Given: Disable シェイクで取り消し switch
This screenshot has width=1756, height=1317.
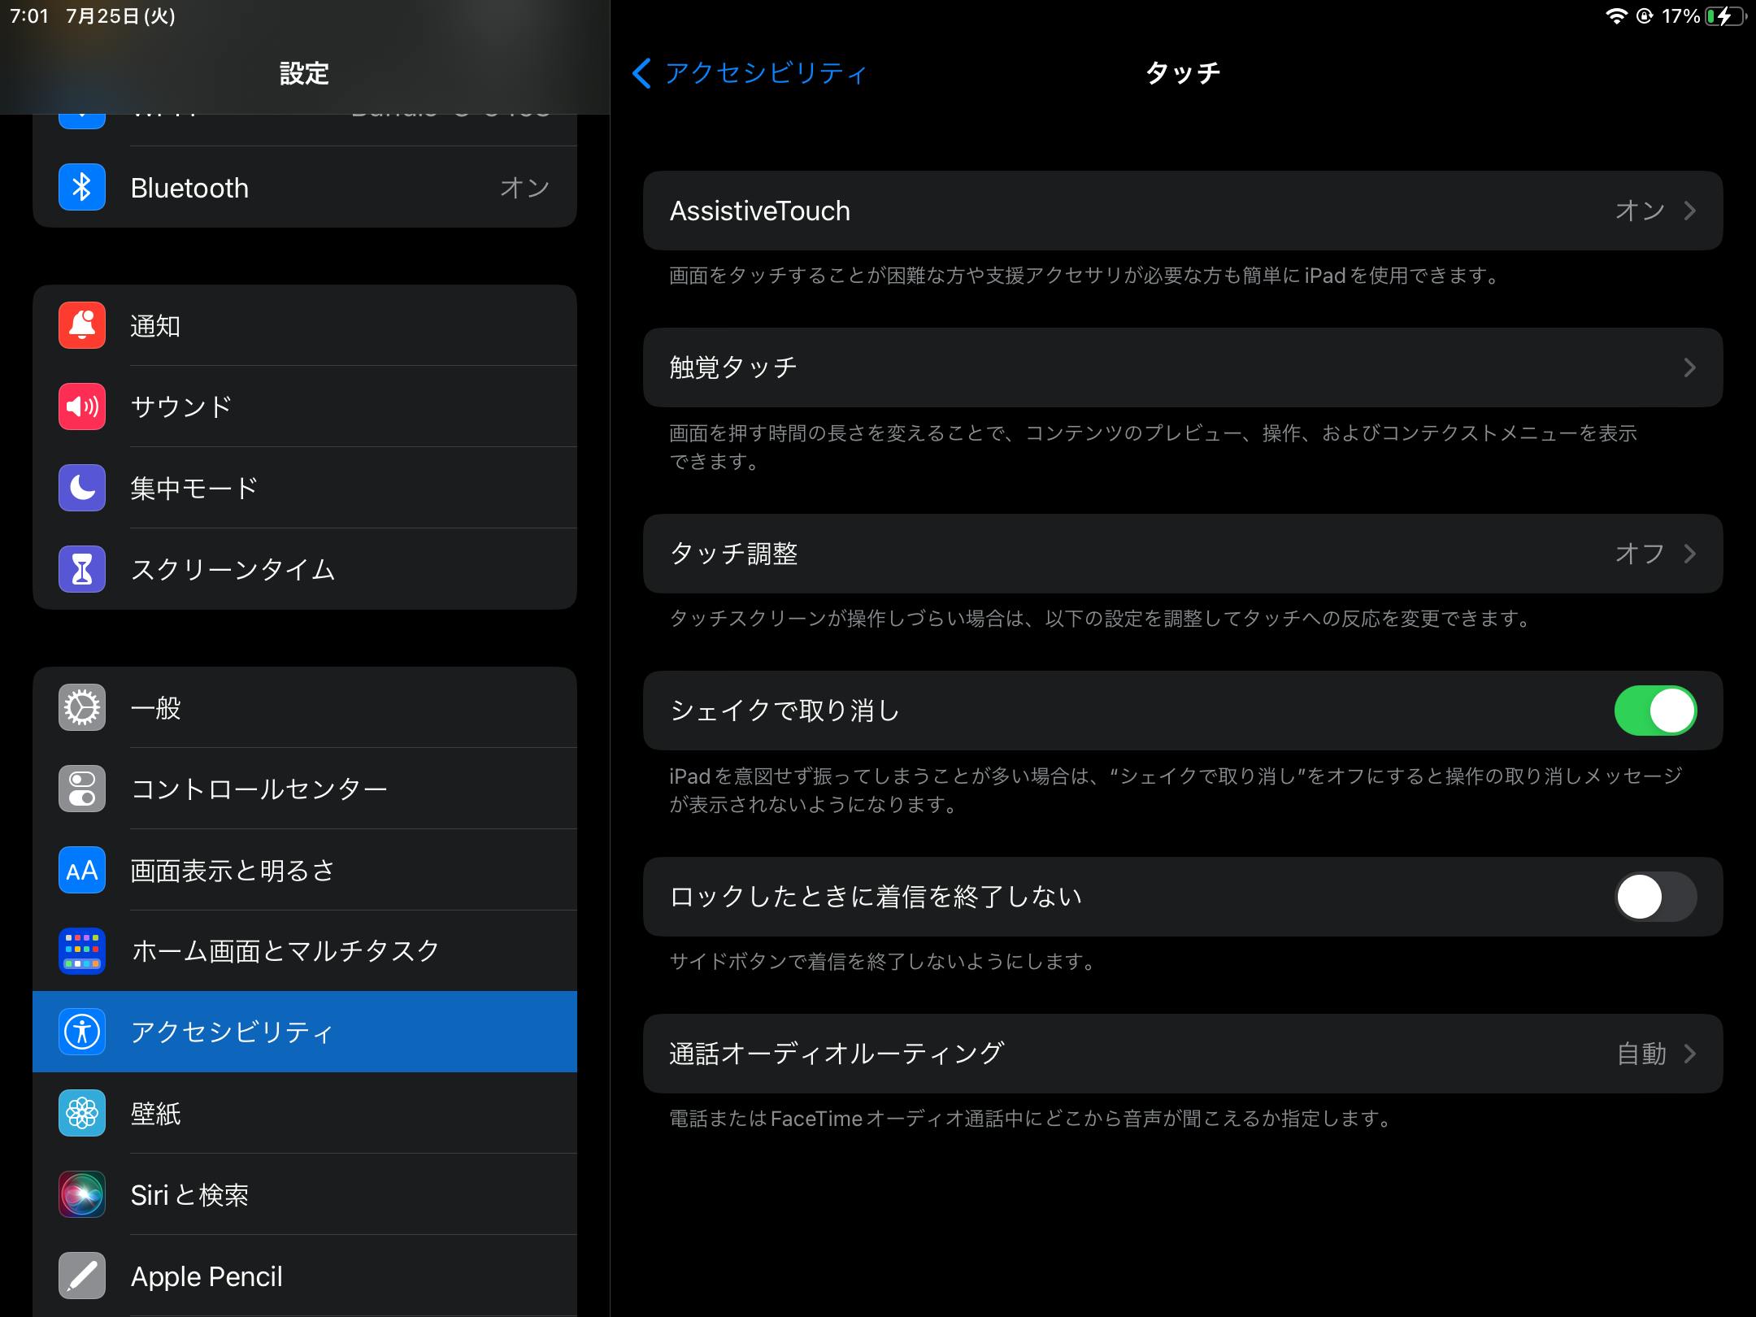Looking at the screenshot, I should [1655, 711].
